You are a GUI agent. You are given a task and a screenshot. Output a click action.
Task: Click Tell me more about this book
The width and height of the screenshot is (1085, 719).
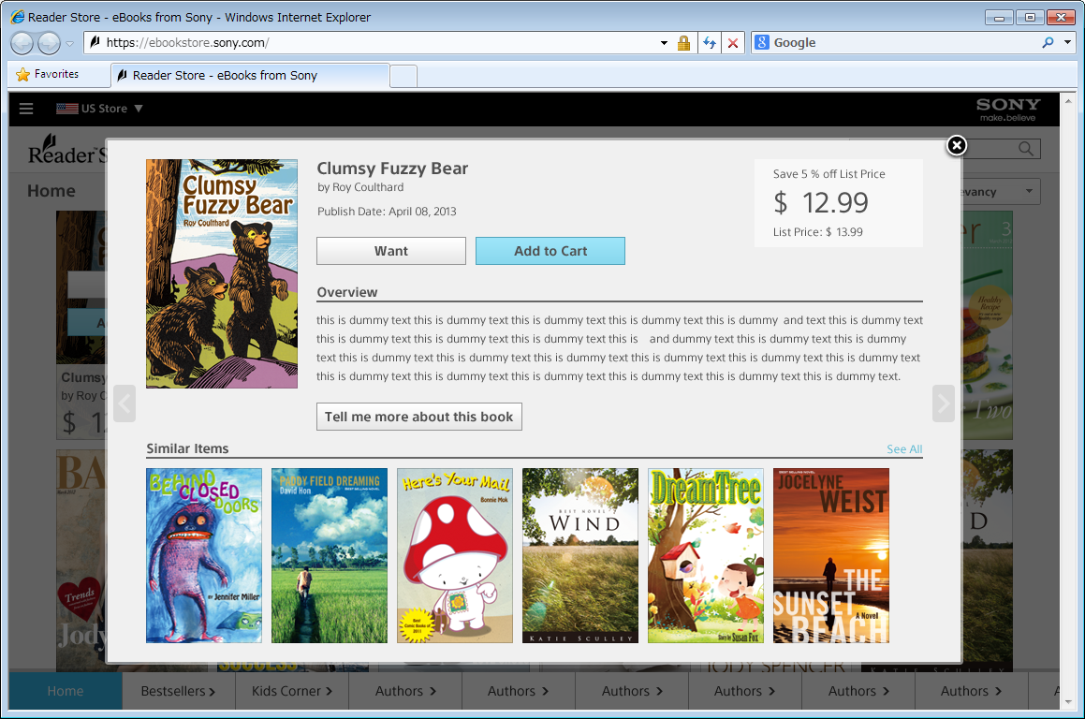pos(419,417)
